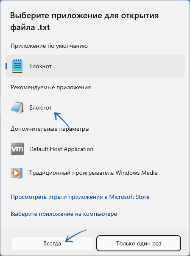The width and height of the screenshot is (190, 256).
Task: Select Блокнот text under Рекомендуемые приложения
Action: pyautogui.click(x=40, y=108)
